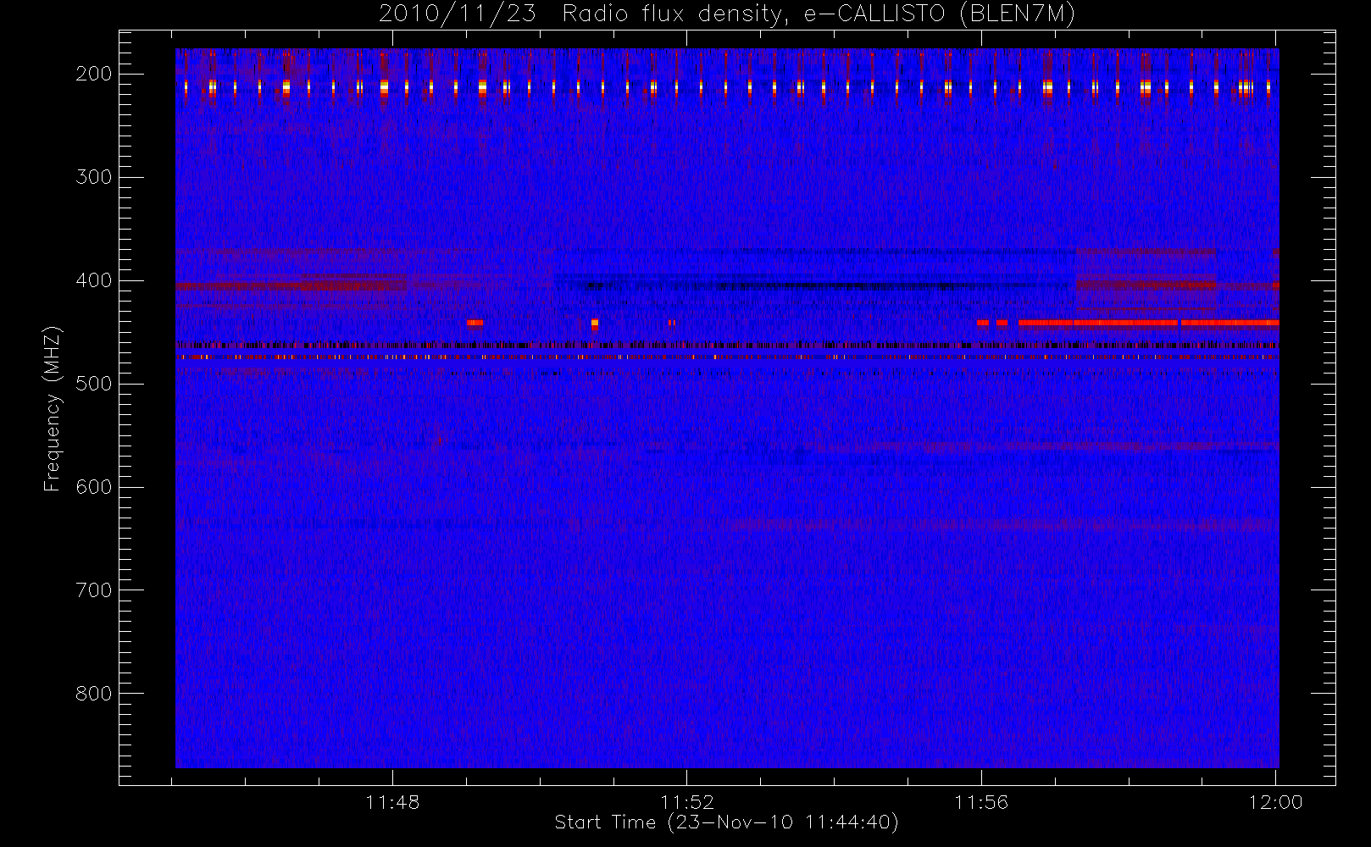Click the 500 frequency tick label
The image size is (1371, 847).
pyautogui.click(x=94, y=384)
